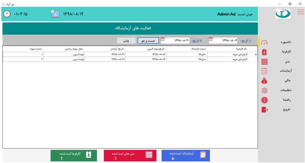Click the Help (راهنما) exclamation icon
Viewport: 305px width, 163px height.
pos(265,100)
